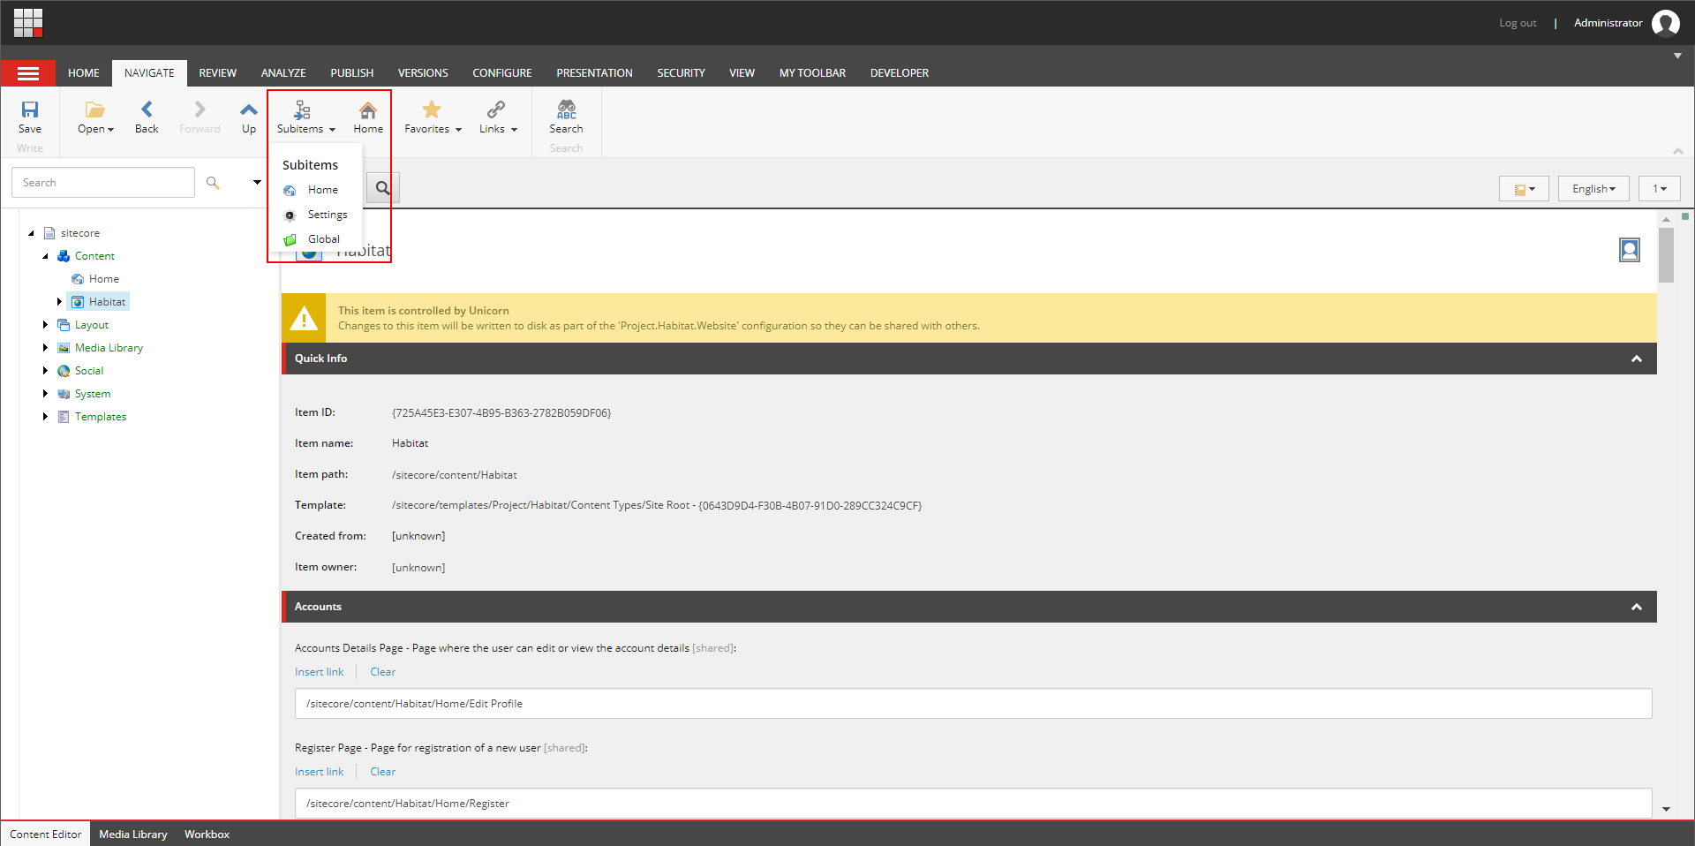Click the Home icon in the ribbon
The width and height of the screenshot is (1695, 846).
(x=368, y=110)
